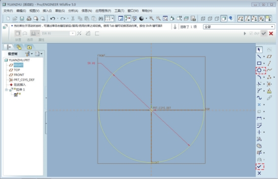
Task: Select the circle sketch tool
Action: point(259,70)
